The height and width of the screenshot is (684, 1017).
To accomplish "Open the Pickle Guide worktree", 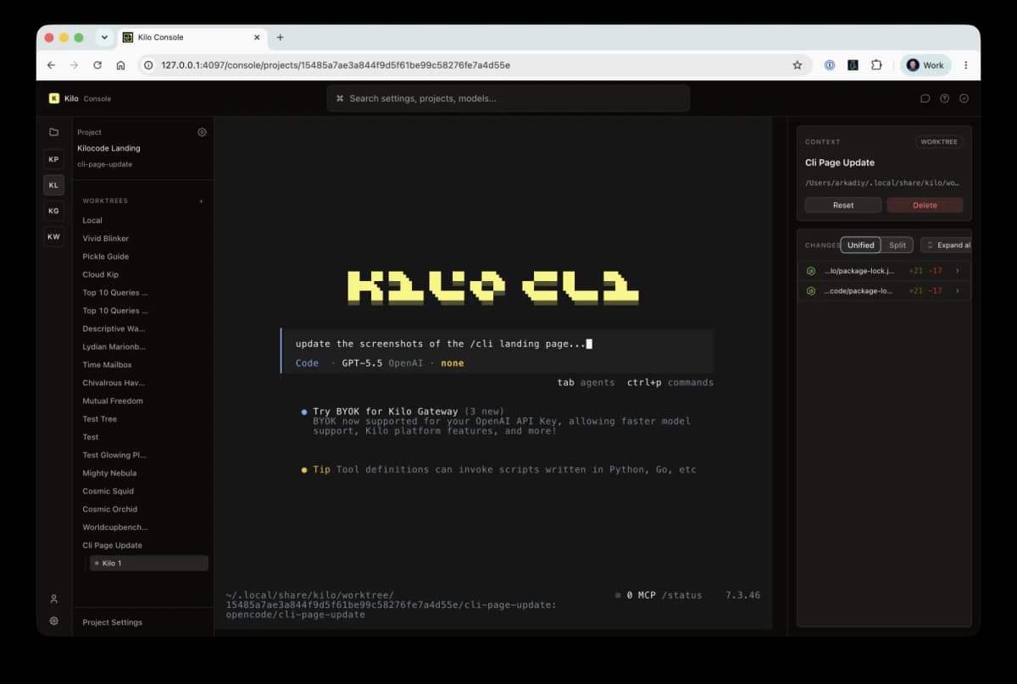I will pyautogui.click(x=106, y=256).
